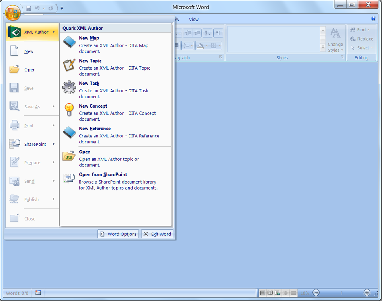Click the New Task gear icon
The image size is (382, 301).
tap(69, 87)
